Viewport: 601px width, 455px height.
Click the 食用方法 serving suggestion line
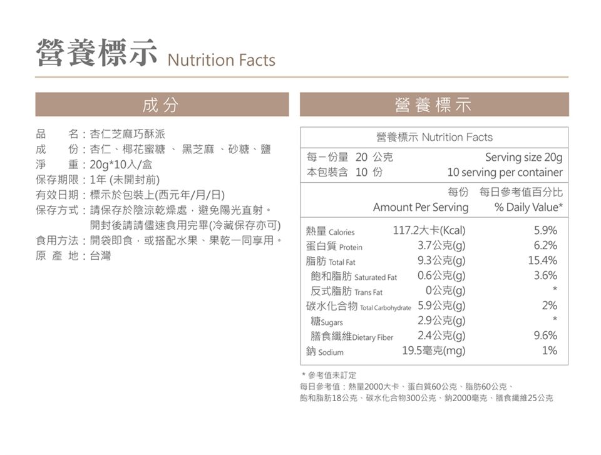(x=160, y=240)
